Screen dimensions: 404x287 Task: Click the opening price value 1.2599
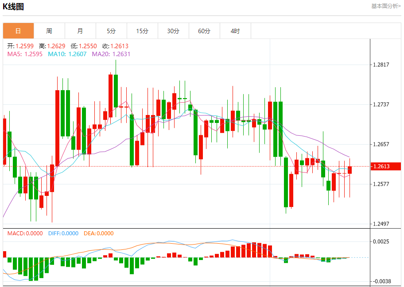(x=24, y=46)
